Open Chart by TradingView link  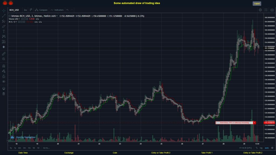point(26,137)
